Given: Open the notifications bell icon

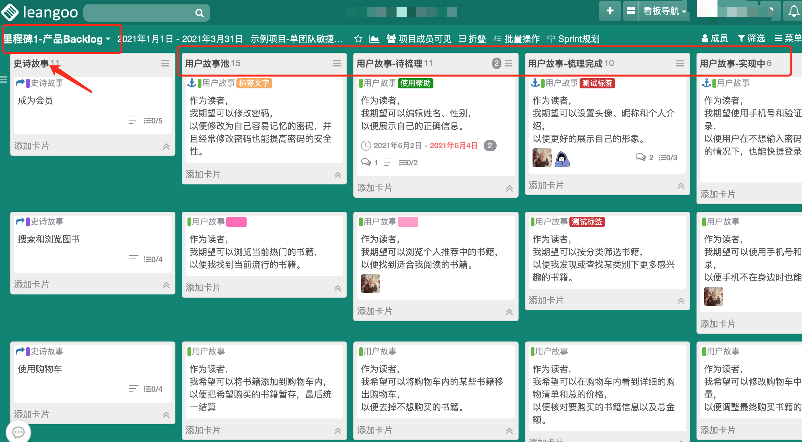Looking at the screenshot, I should (x=793, y=11).
